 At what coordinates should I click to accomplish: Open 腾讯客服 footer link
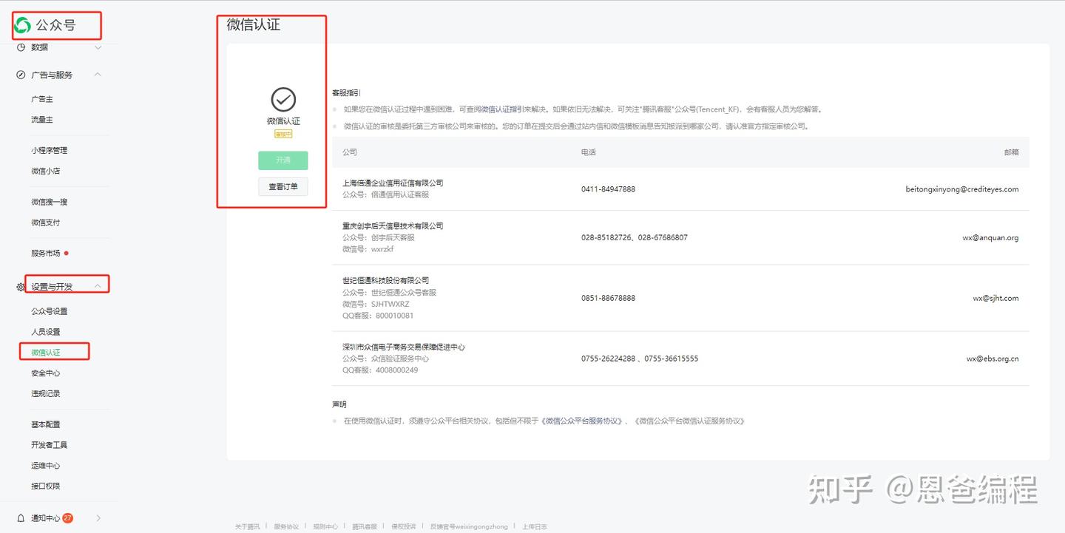tap(365, 527)
